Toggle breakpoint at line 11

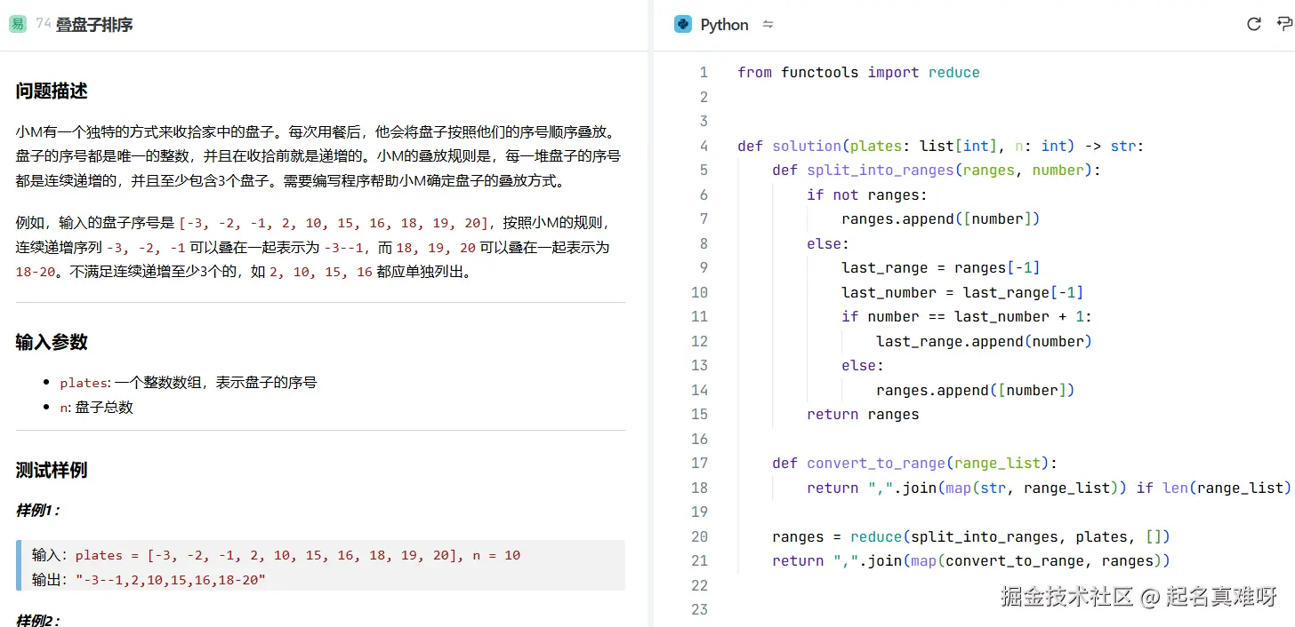[699, 316]
